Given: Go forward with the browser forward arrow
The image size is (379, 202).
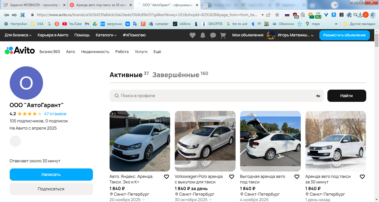Looking at the screenshot, I should (14, 15).
